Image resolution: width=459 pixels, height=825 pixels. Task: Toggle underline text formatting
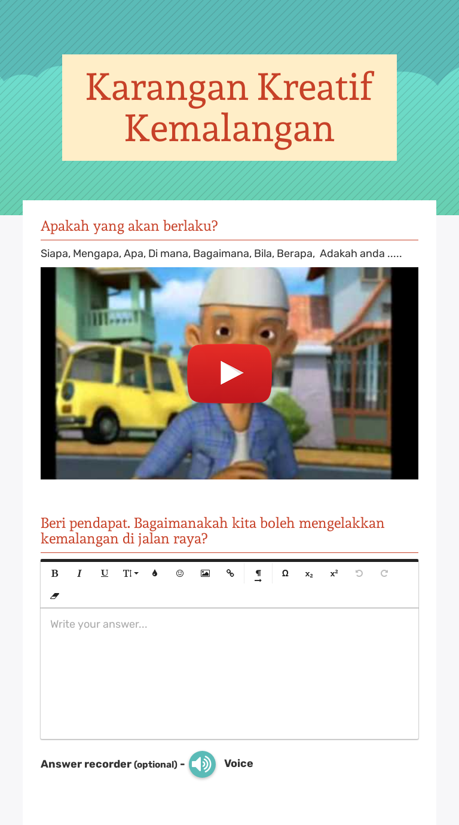pyautogui.click(x=105, y=573)
